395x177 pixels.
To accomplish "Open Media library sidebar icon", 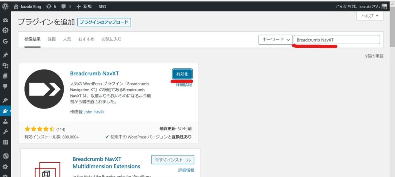I will pyautogui.click(x=5, y=65).
